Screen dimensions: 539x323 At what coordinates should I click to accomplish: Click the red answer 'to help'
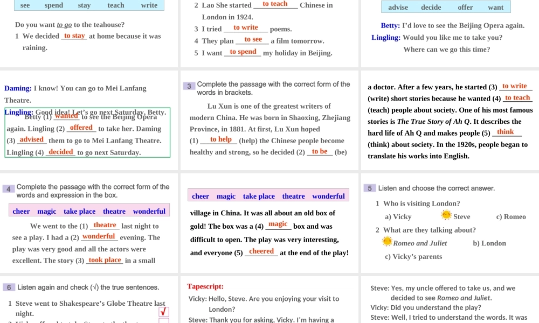pyautogui.click(x=220, y=139)
